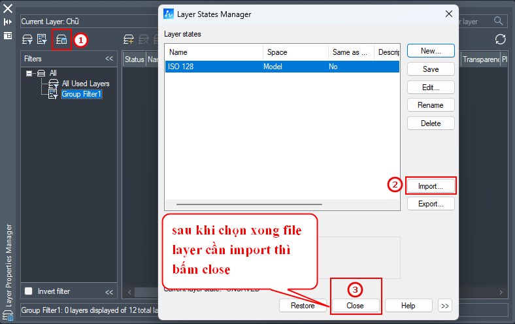Image resolution: width=515 pixels, height=324 pixels.
Task: Click the Refresh icon in Layer Properties Manager
Action: [500, 39]
